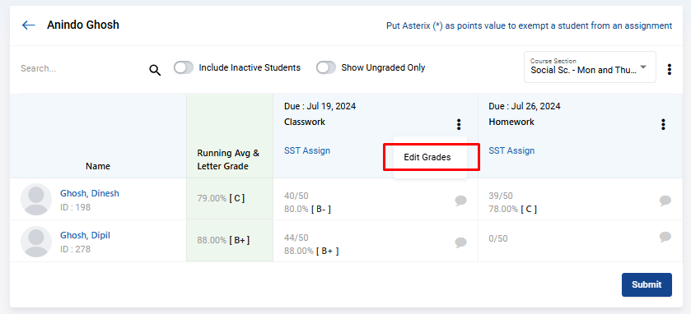
Task: Toggle Include Inactive Students switch
Action: click(x=184, y=67)
